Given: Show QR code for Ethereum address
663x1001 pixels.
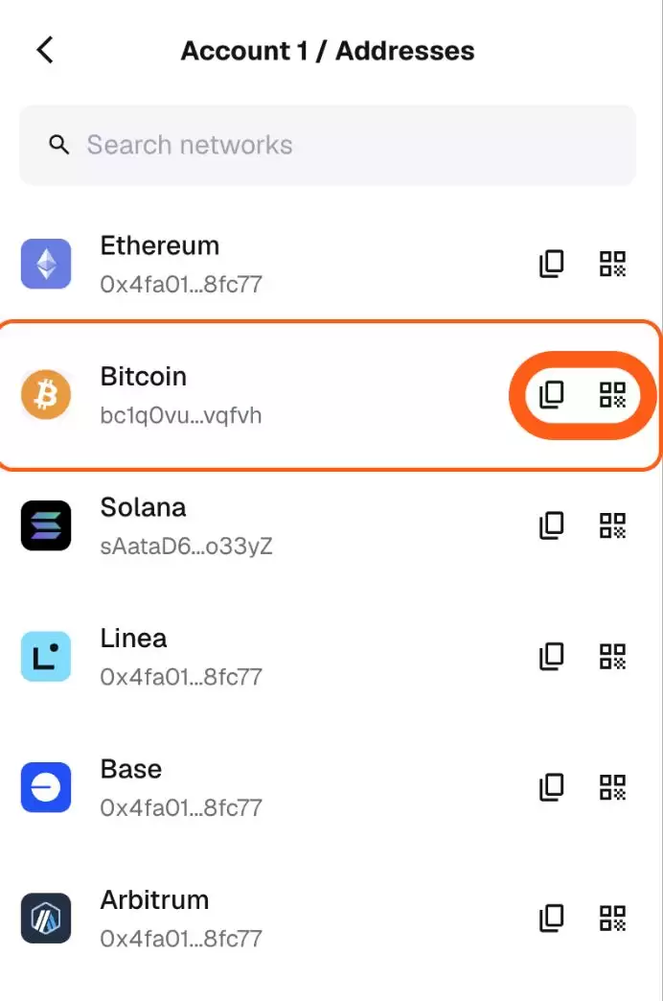Looking at the screenshot, I should (x=613, y=264).
